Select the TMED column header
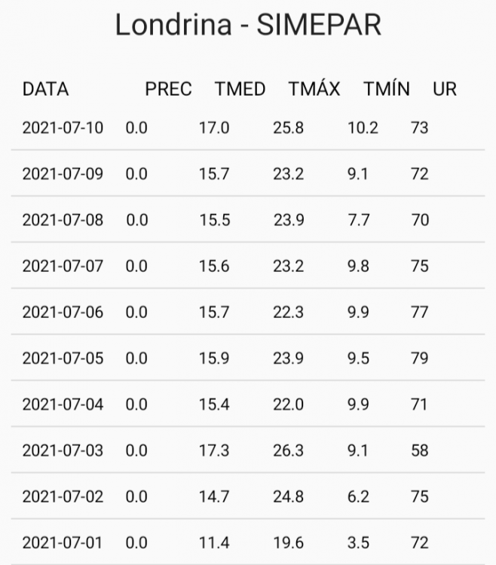The width and height of the screenshot is (496, 565). pos(240,89)
